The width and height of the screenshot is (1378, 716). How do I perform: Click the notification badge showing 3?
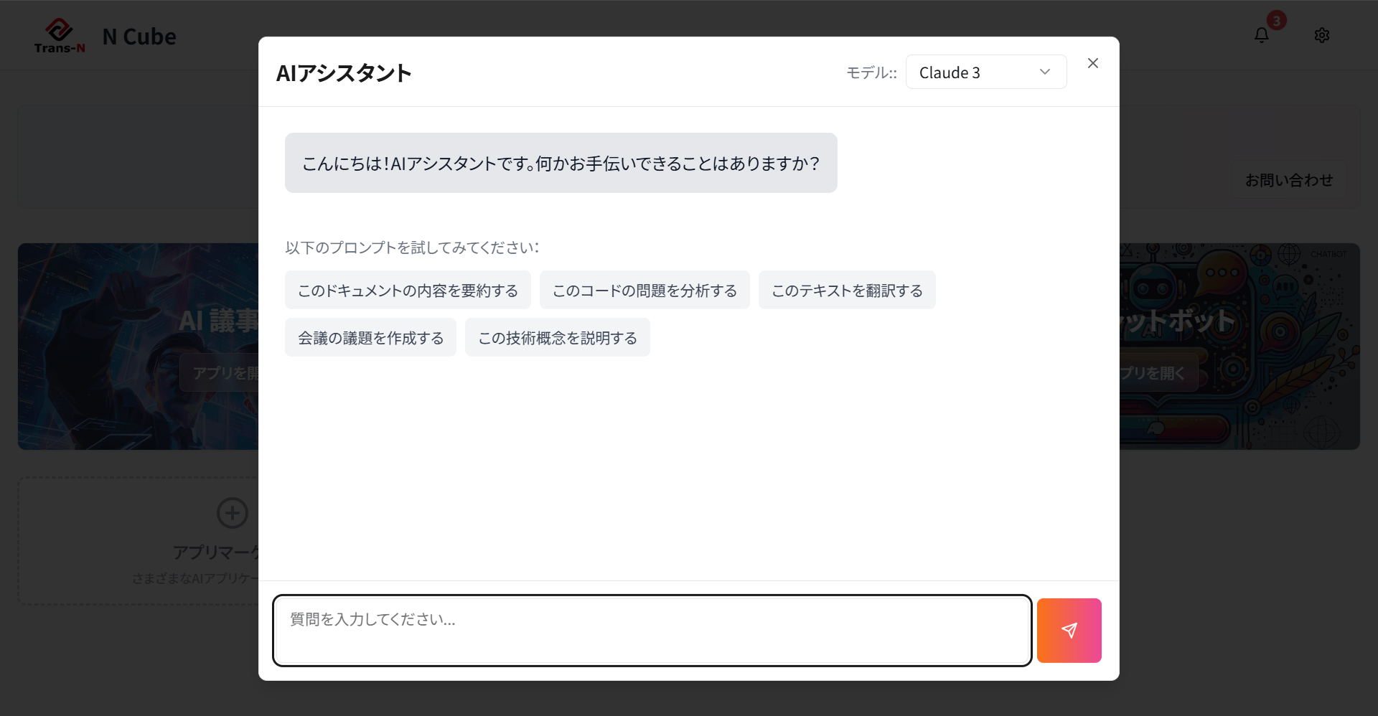click(x=1277, y=20)
